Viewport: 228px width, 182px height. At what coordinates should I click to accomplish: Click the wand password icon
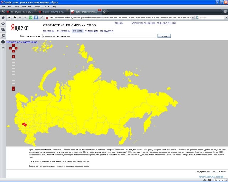coord(41,17)
